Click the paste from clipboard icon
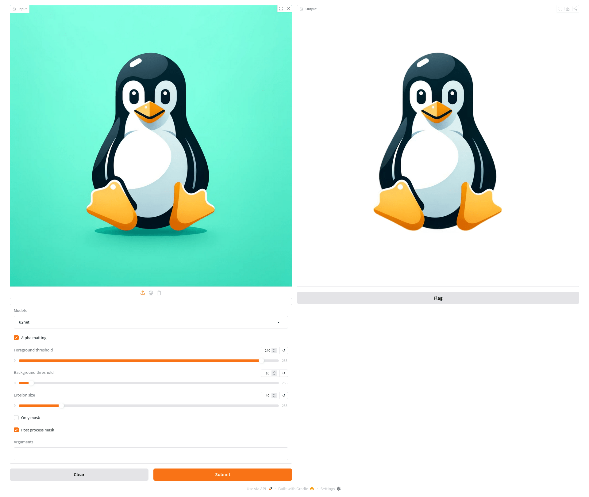The image size is (589, 497). pos(159,293)
